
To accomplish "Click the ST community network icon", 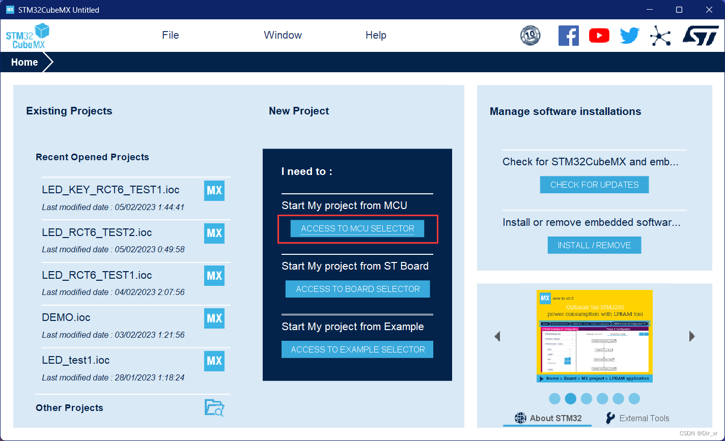I will click(x=660, y=36).
